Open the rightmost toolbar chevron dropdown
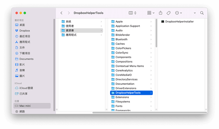 point(195,13)
